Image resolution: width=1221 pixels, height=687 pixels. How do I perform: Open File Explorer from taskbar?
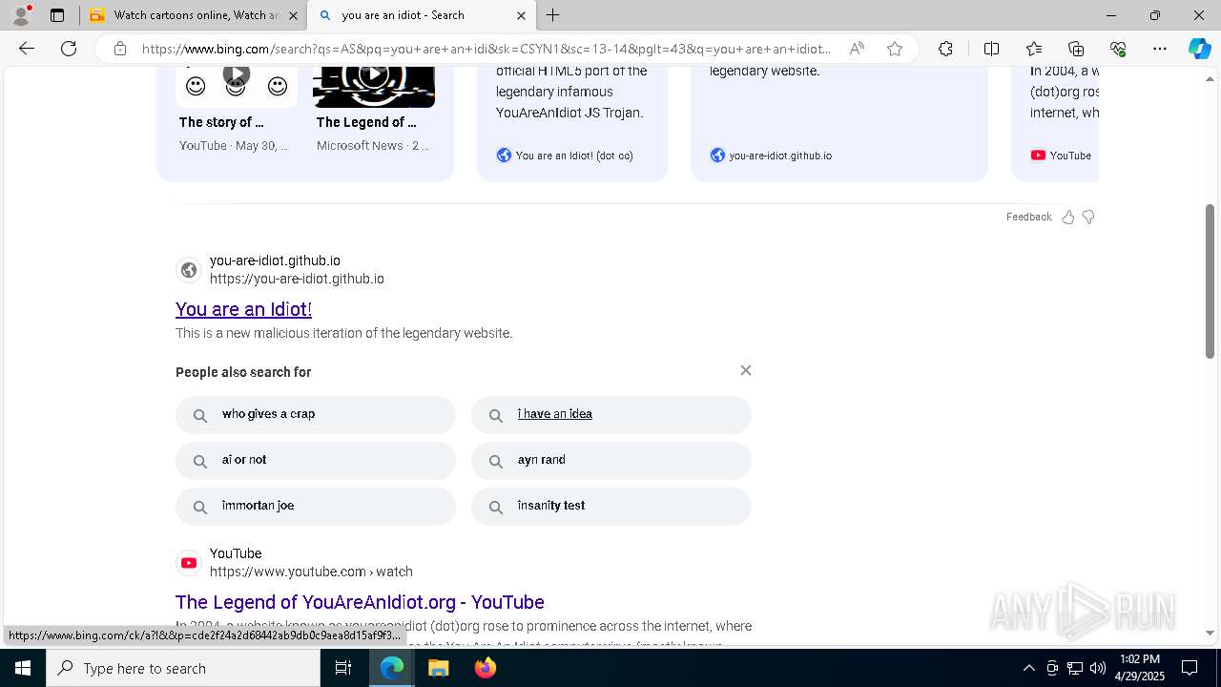pyautogui.click(x=438, y=668)
